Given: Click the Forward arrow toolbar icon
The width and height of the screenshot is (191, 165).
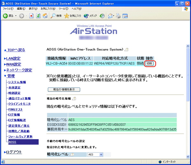Looking at the screenshot, I should tap(22, 16).
